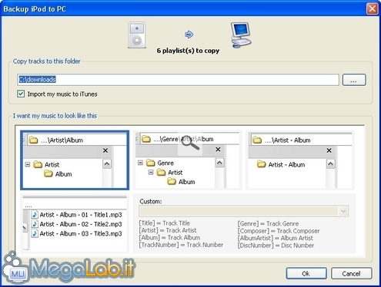381x287 pixels.
Task: Click the '6 playlist(s) to copy' text
Action: tap(188, 51)
